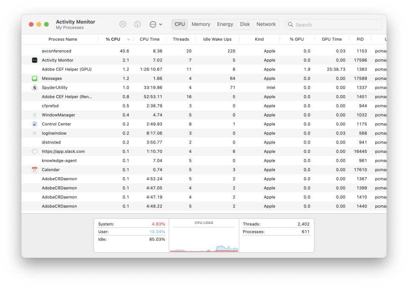The height and width of the screenshot is (286, 408).
Task: Open the ellipsis more-actions dropdown menu
Action: [x=156, y=24]
